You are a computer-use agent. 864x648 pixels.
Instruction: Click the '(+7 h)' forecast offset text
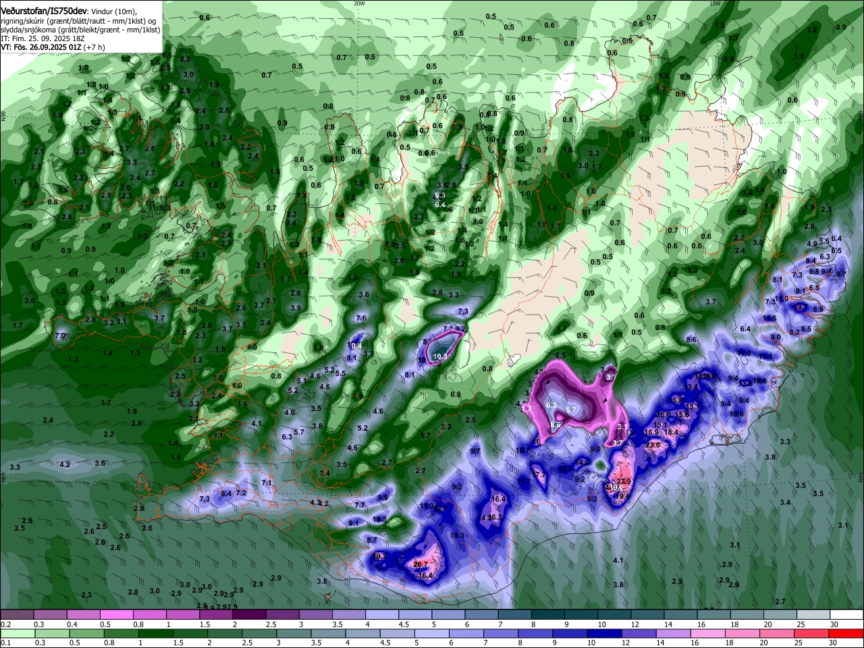(94, 48)
